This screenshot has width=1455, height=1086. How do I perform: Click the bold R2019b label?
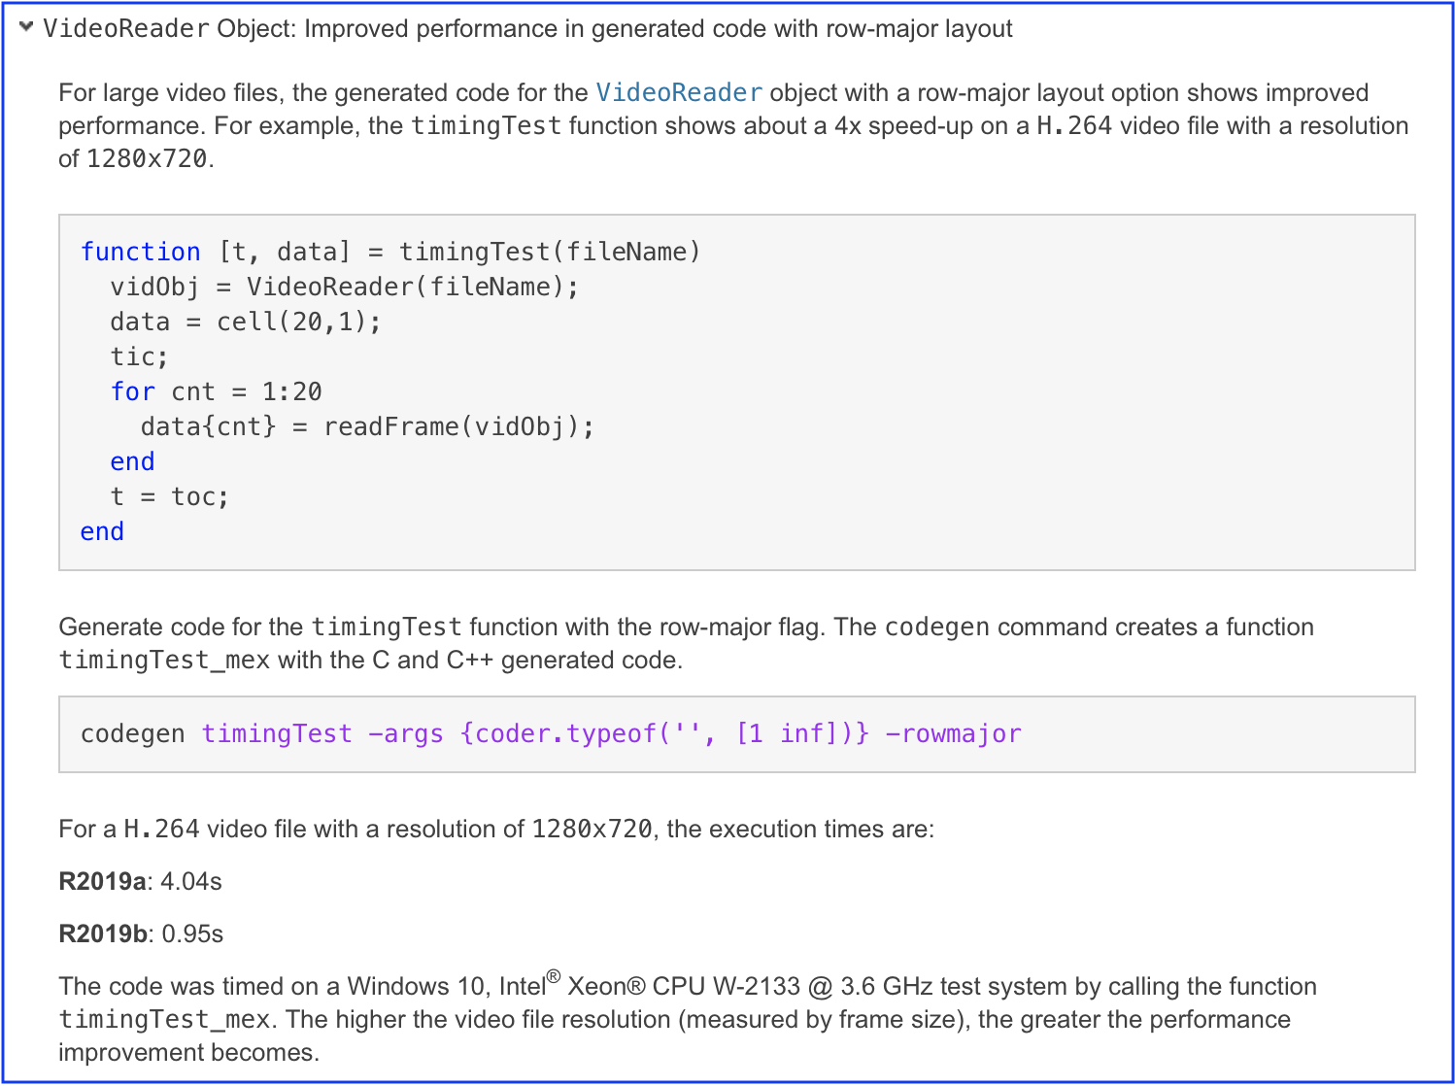click(102, 934)
